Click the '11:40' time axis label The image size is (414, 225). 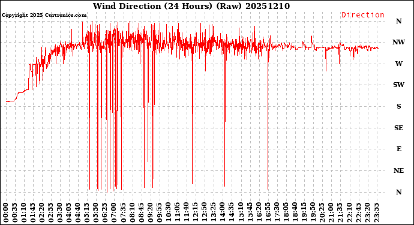(x=187, y=212)
